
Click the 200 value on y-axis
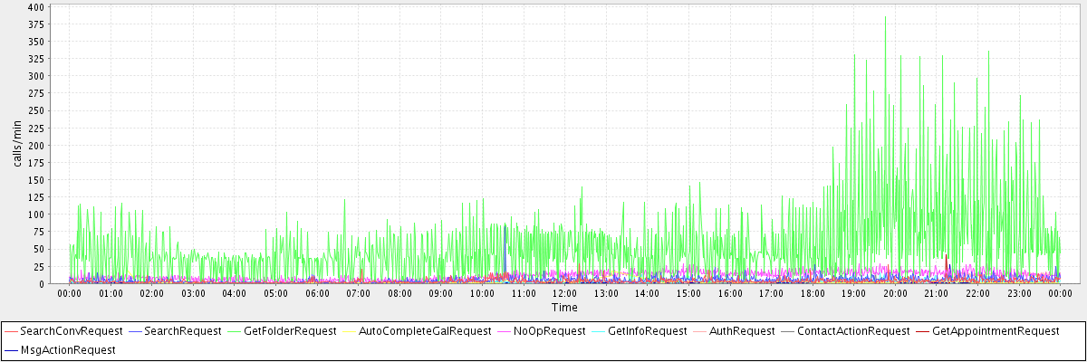point(35,145)
